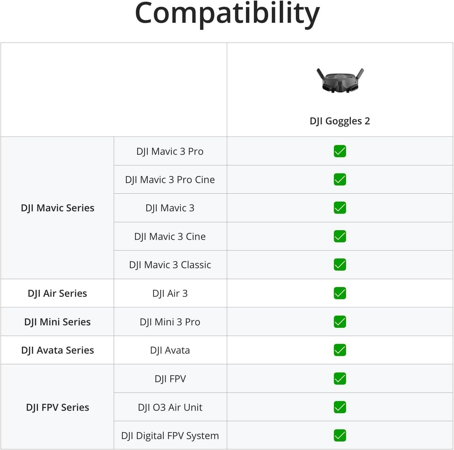Click the DJI O3 Air Unit checkmark
The height and width of the screenshot is (450, 454).
coord(340,407)
